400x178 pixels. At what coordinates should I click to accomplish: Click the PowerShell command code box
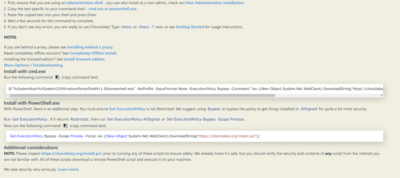195,136
